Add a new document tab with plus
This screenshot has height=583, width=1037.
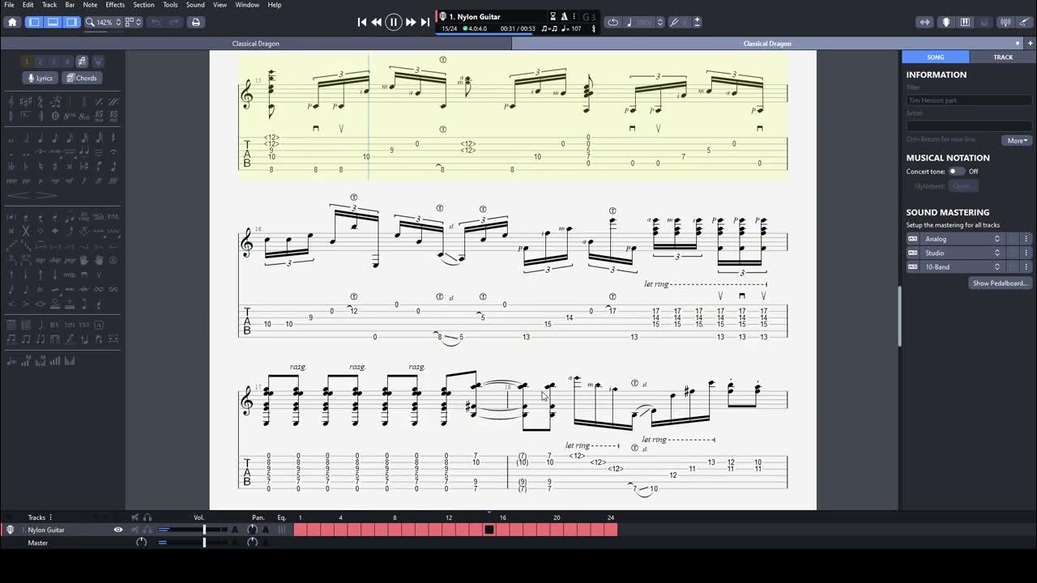[x=1030, y=44]
